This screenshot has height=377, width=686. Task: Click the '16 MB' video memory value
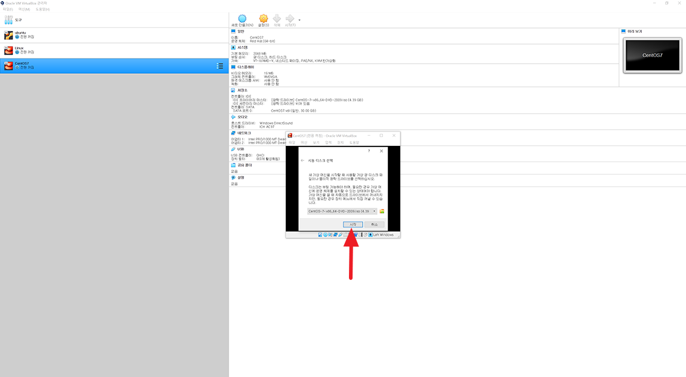(x=268, y=73)
